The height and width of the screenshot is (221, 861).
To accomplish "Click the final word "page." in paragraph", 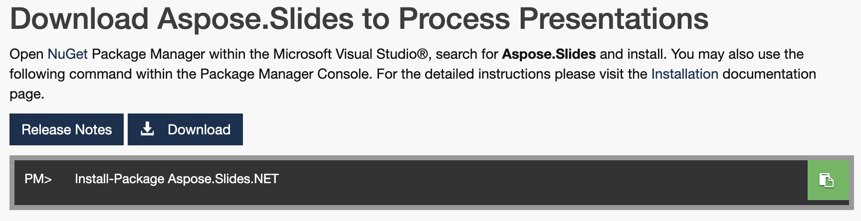I will click(27, 94).
